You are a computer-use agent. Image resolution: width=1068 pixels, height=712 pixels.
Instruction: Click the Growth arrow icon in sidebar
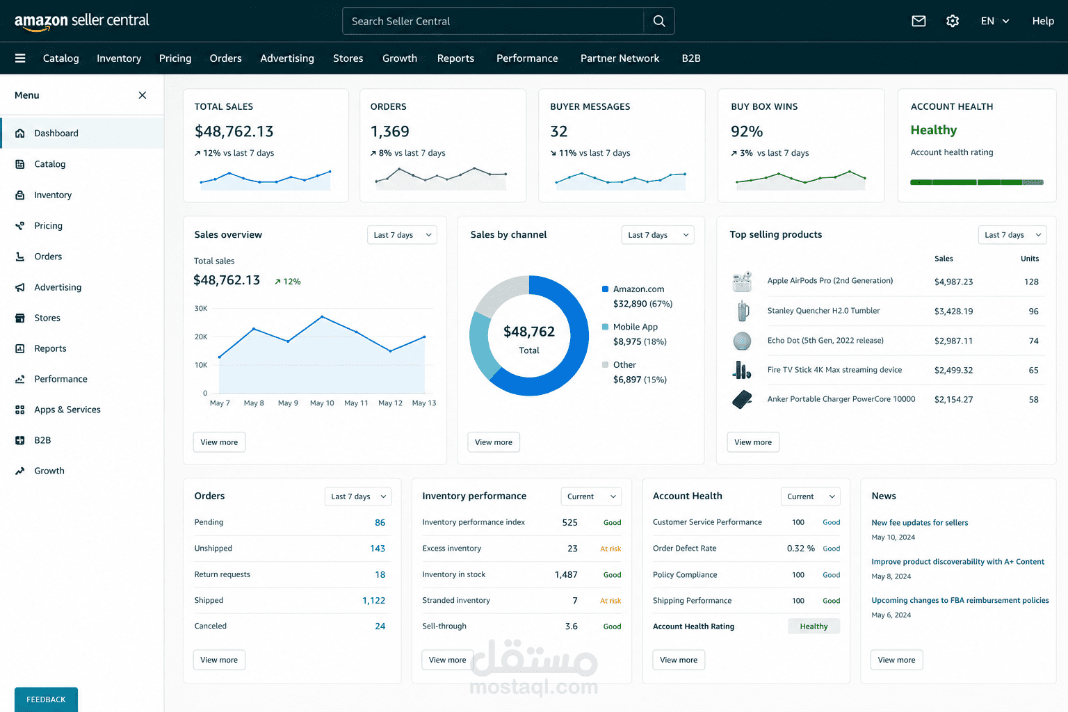tap(20, 471)
